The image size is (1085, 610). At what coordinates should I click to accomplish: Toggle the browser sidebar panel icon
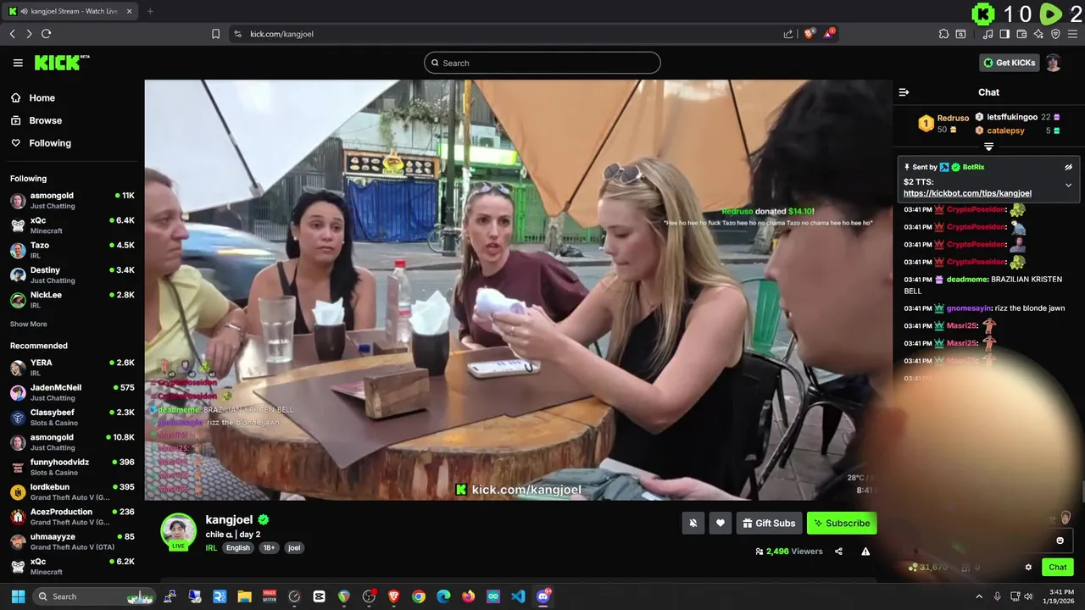[1004, 34]
